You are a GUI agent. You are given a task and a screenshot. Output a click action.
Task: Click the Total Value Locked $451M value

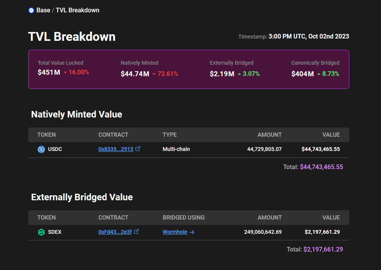[49, 72]
